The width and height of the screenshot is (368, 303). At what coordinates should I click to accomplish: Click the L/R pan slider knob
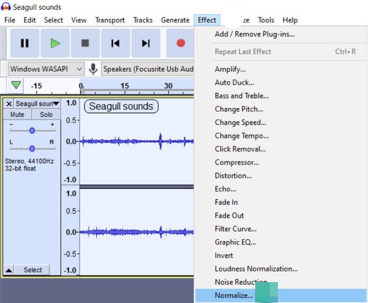[x=32, y=148]
